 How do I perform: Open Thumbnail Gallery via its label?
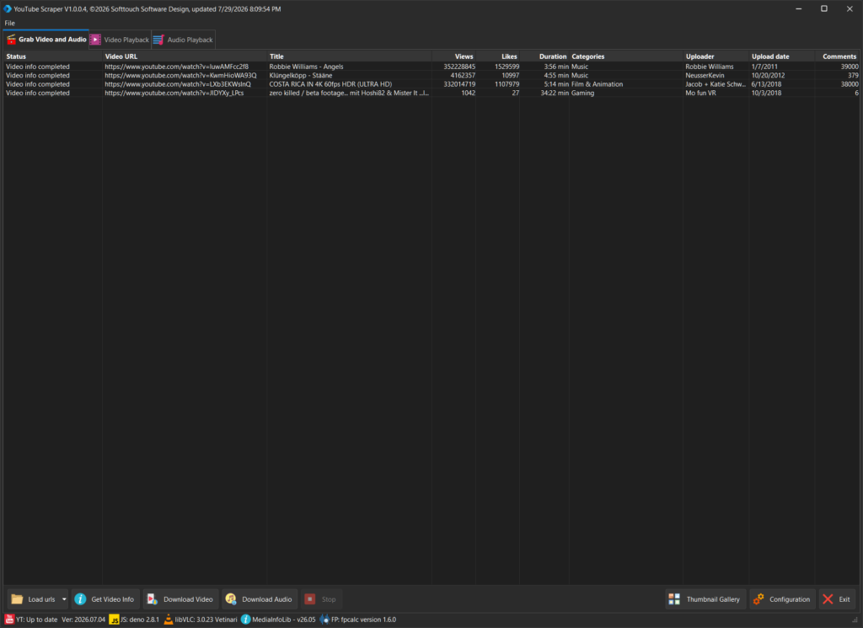[x=713, y=599]
